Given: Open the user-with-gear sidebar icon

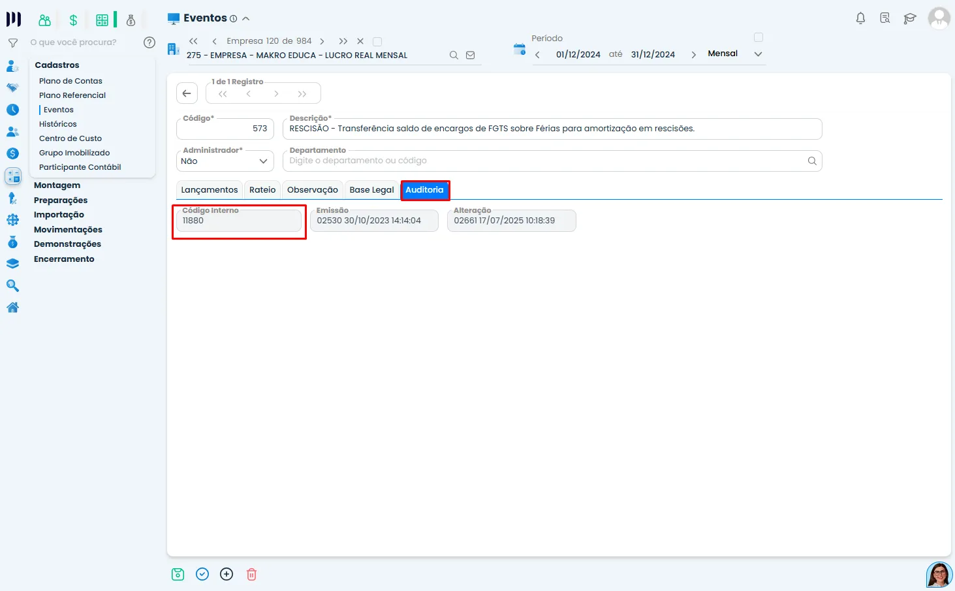Looking at the screenshot, I should (x=12, y=66).
